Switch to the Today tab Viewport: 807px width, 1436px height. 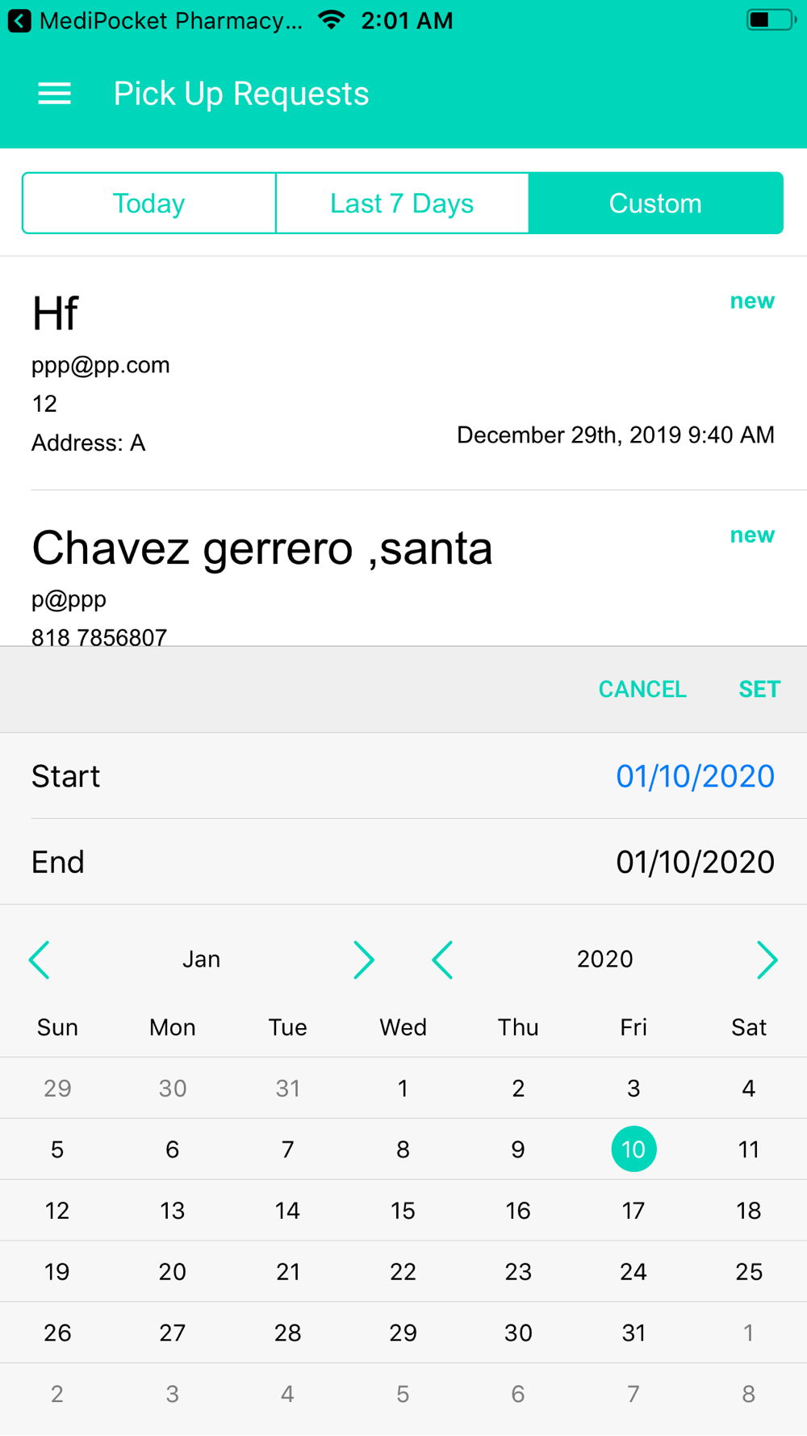click(x=149, y=204)
